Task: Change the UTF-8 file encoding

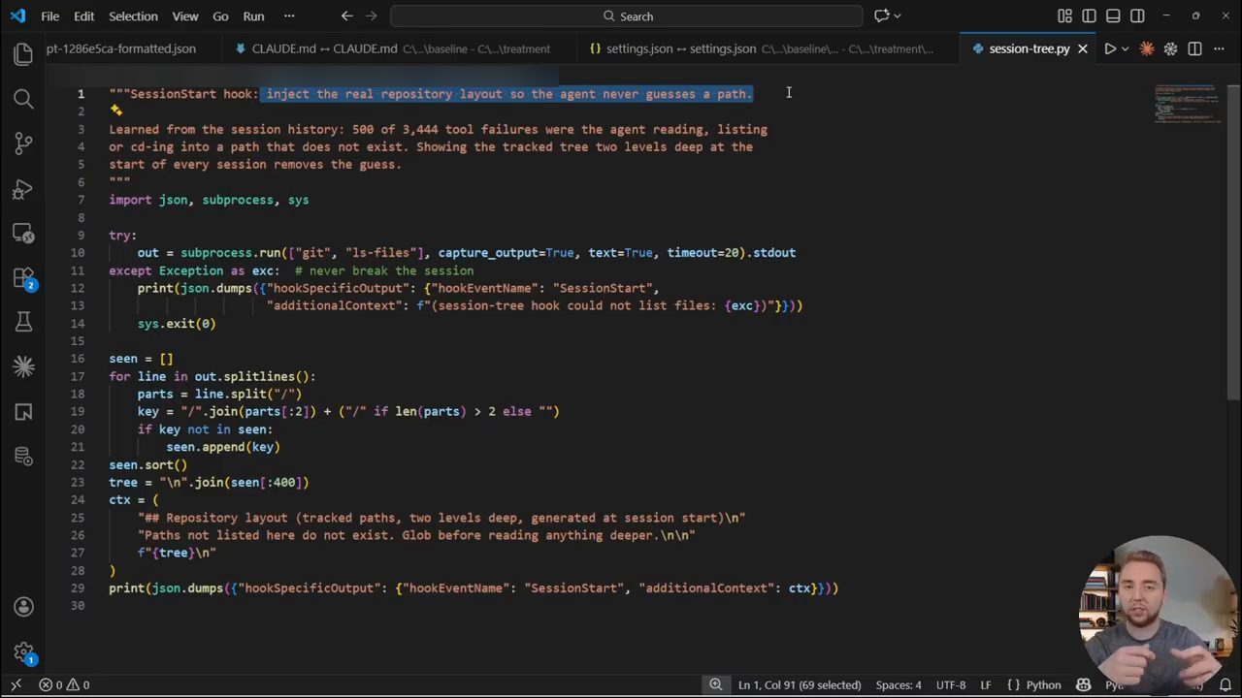Action: point(951,685)
